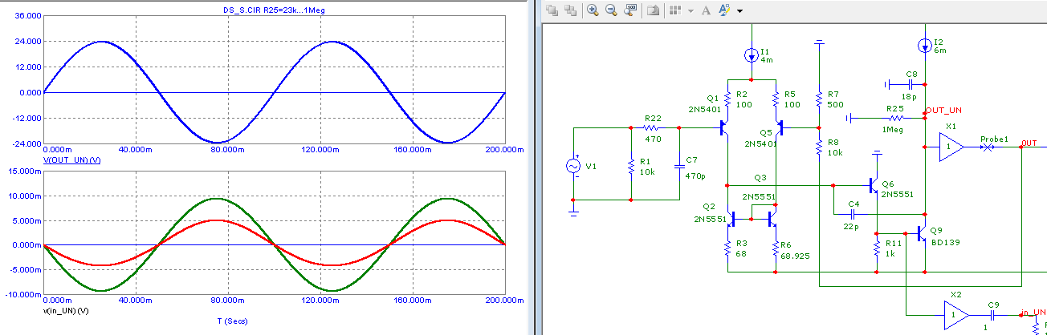Select the X1 buffer amplifier triangle
This screenshot has width=1047, height=335.
[952, 147]
